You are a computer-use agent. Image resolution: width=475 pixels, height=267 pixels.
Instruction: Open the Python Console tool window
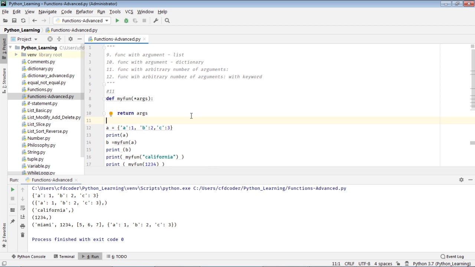click(29, 257)
